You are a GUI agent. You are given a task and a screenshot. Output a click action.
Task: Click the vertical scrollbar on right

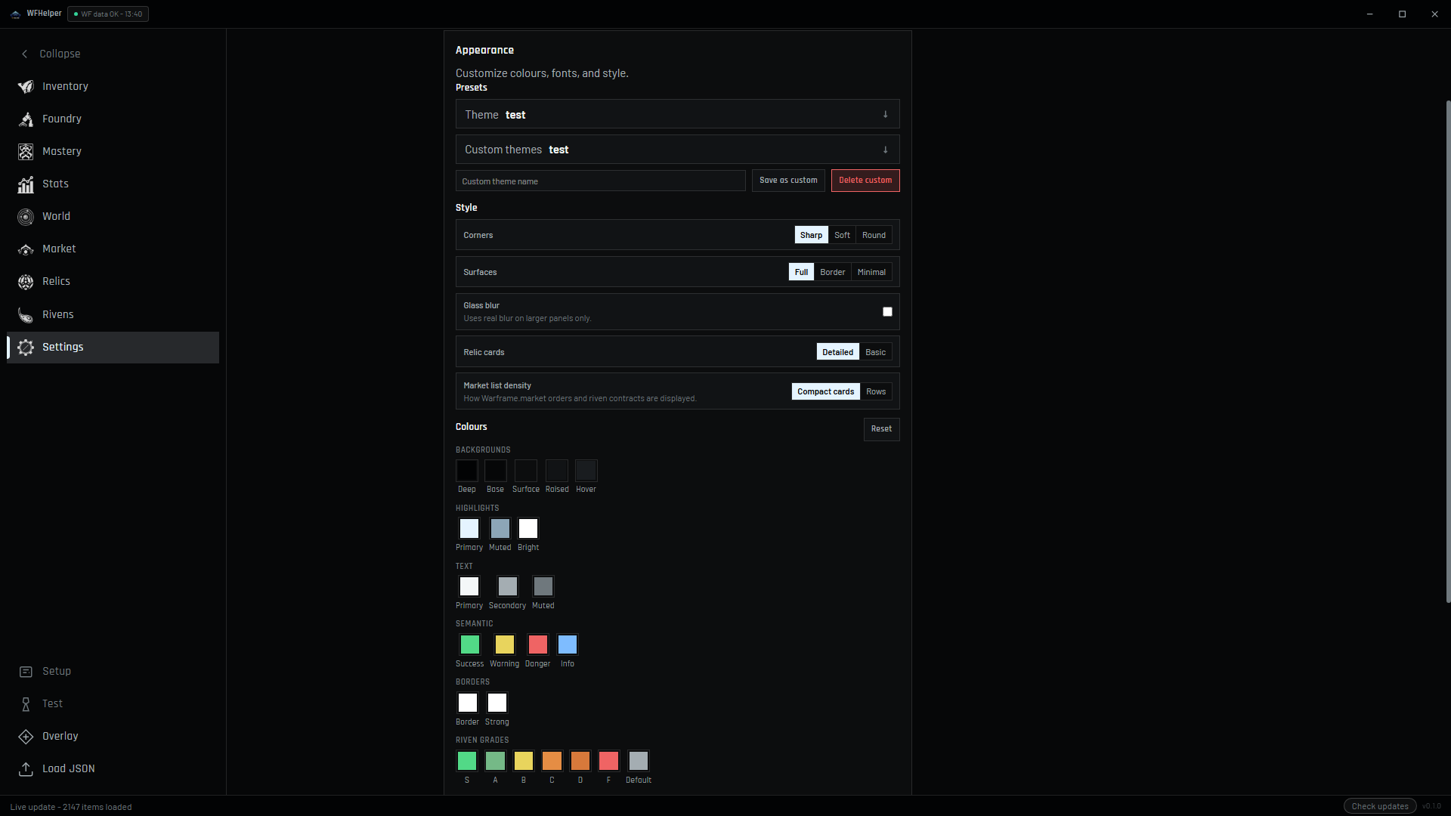click(x=1448, y=351)
